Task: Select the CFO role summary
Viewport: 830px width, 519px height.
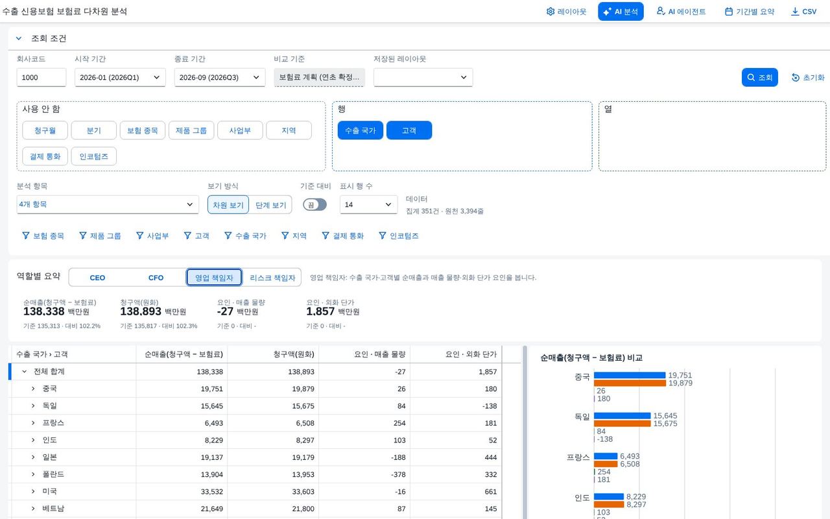Action: click(156, 278)
